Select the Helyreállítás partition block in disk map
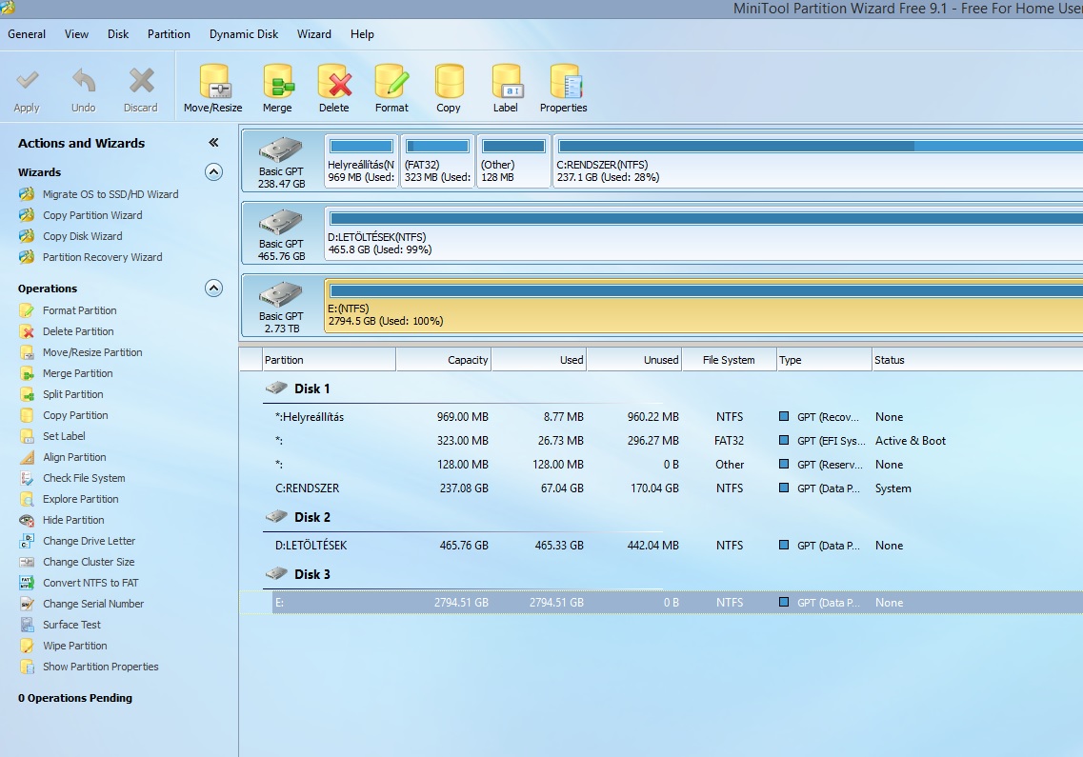The image size is (1083, 757). (361, 161)
